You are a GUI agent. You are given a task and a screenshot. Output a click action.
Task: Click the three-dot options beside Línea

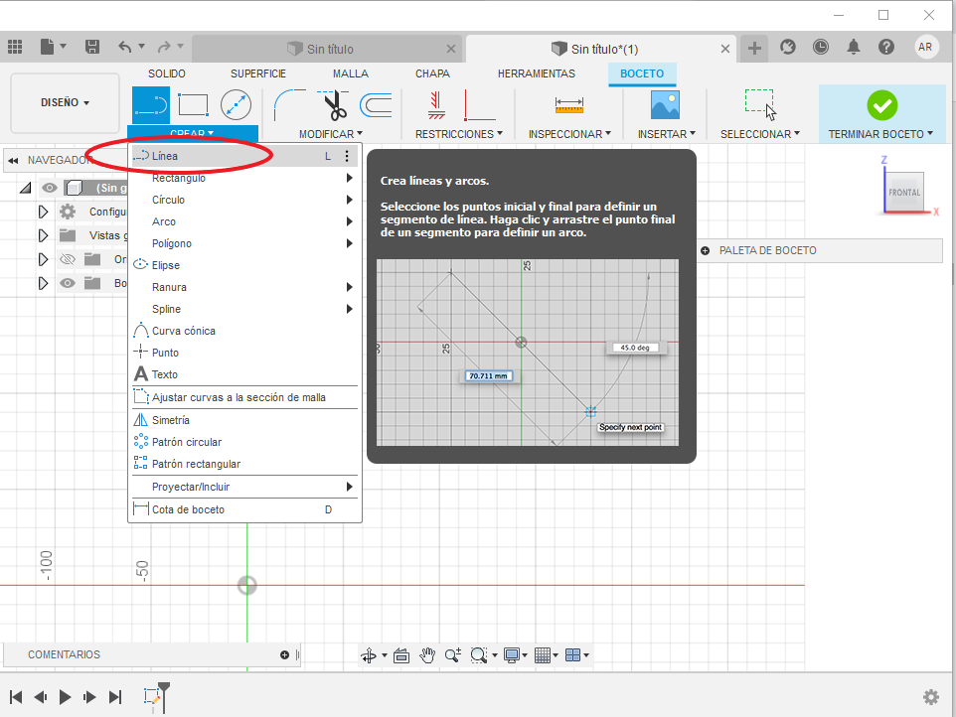pos(347,156)
